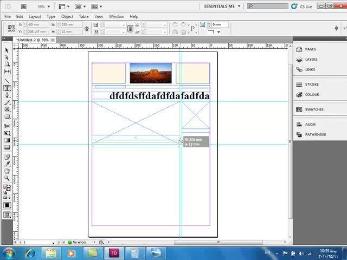The height and width of the screenshot is (260, 347).
Task: Open the View menu
Action: pos(99,16)
